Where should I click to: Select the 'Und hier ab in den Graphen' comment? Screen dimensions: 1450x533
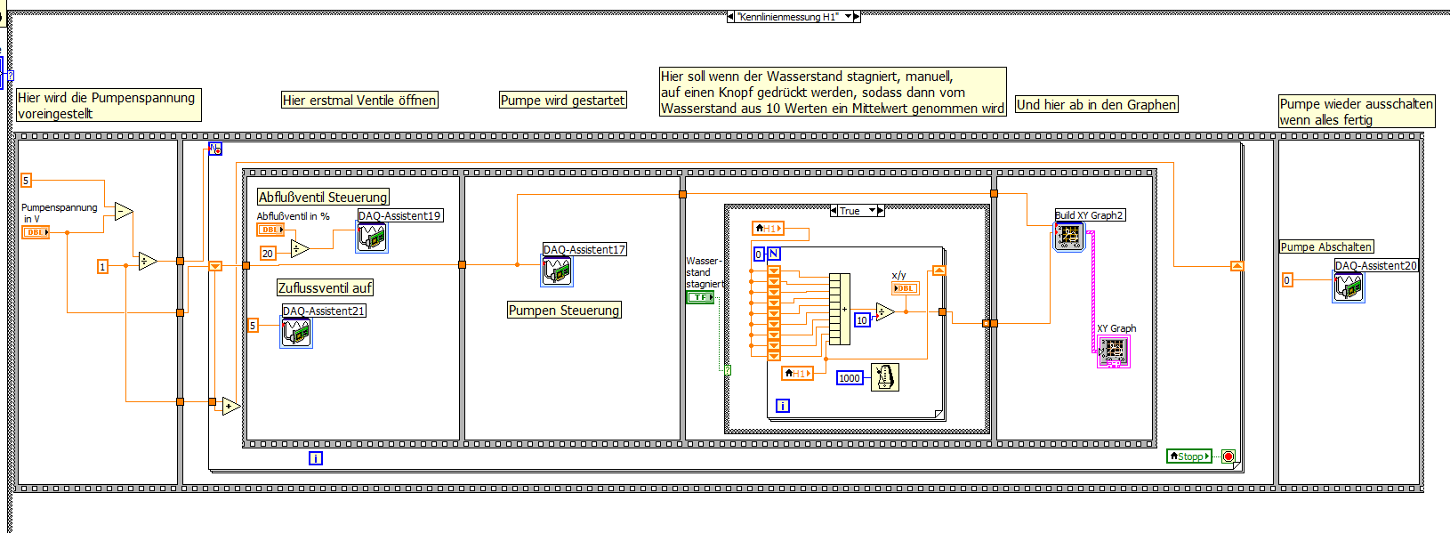(1097, 105)
